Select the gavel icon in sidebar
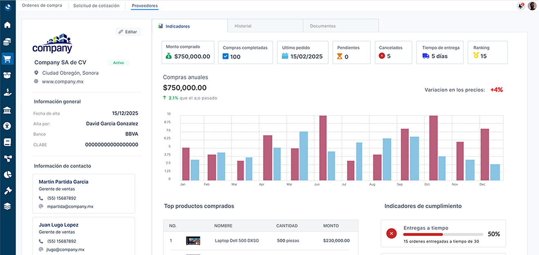Viewport: 539px width, 255px height. point(7,191)
